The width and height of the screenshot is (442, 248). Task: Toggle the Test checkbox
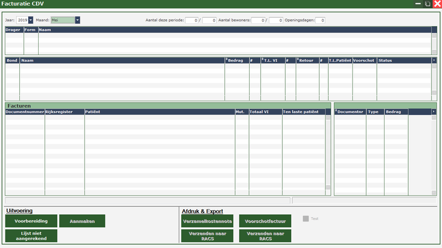tap(306, 219)
